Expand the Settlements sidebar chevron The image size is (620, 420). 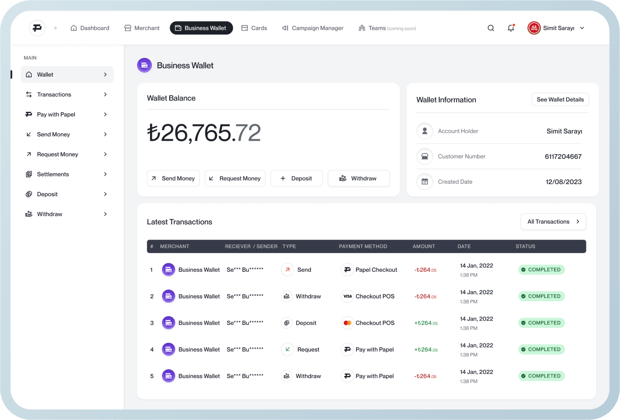coord(105,174)
